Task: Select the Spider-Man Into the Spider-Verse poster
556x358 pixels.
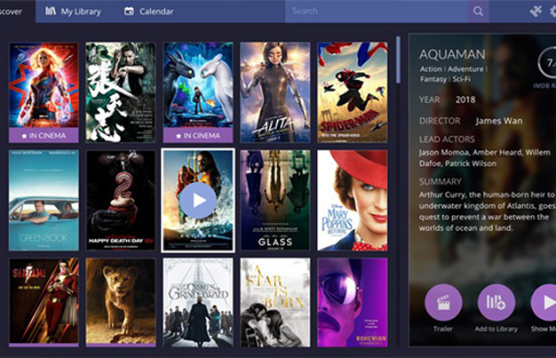Action: [x=353, y=92]
